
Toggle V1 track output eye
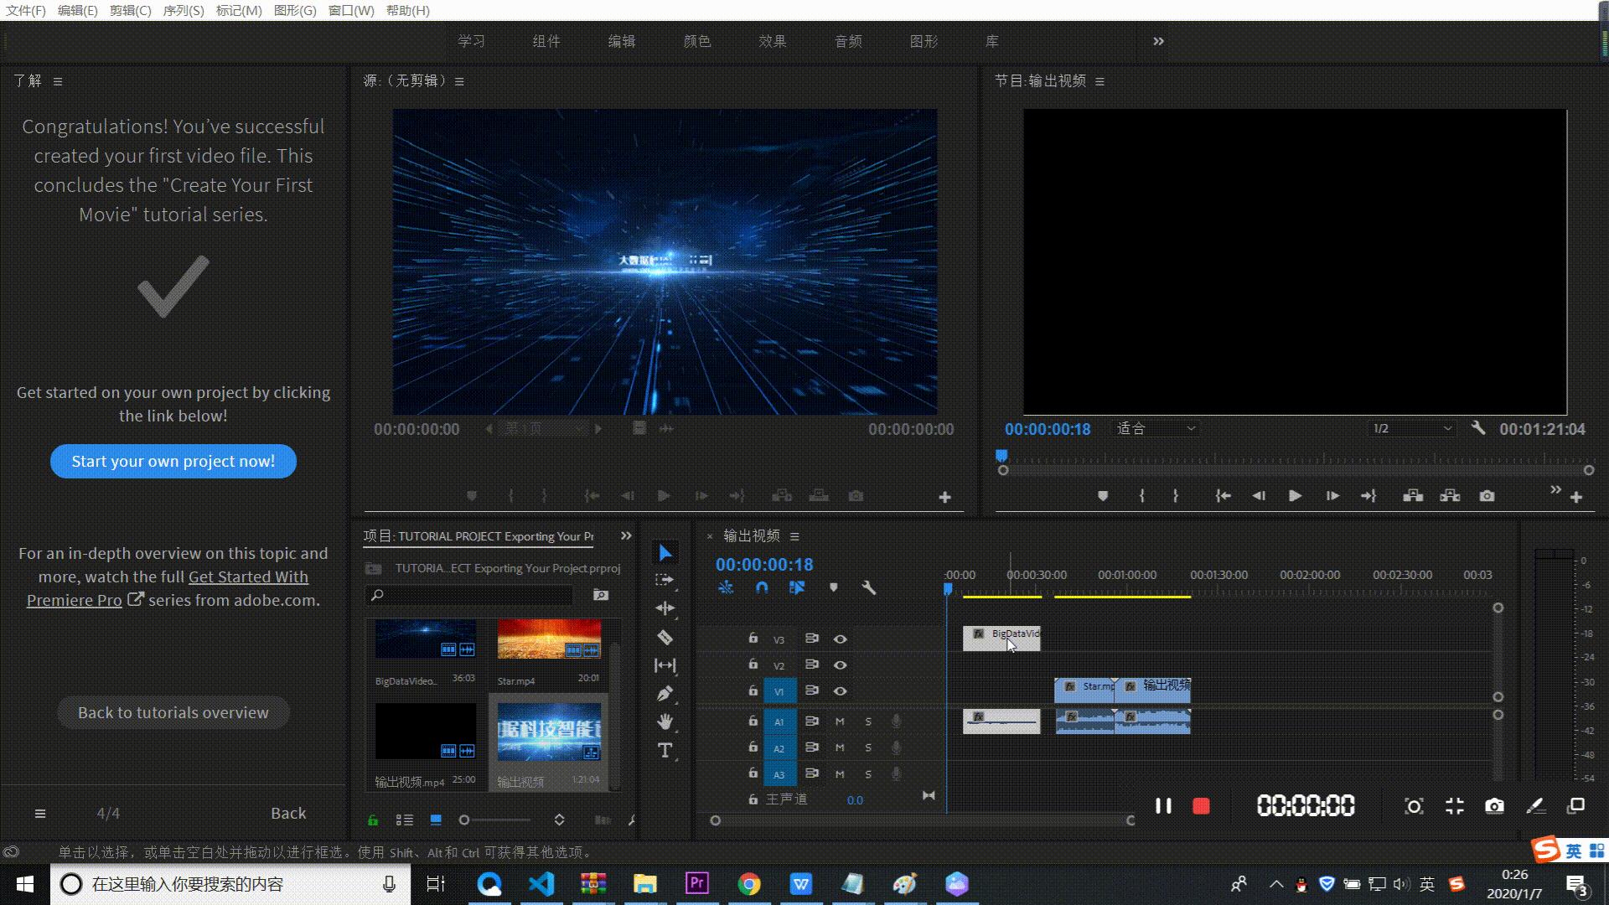coord(840,691)
